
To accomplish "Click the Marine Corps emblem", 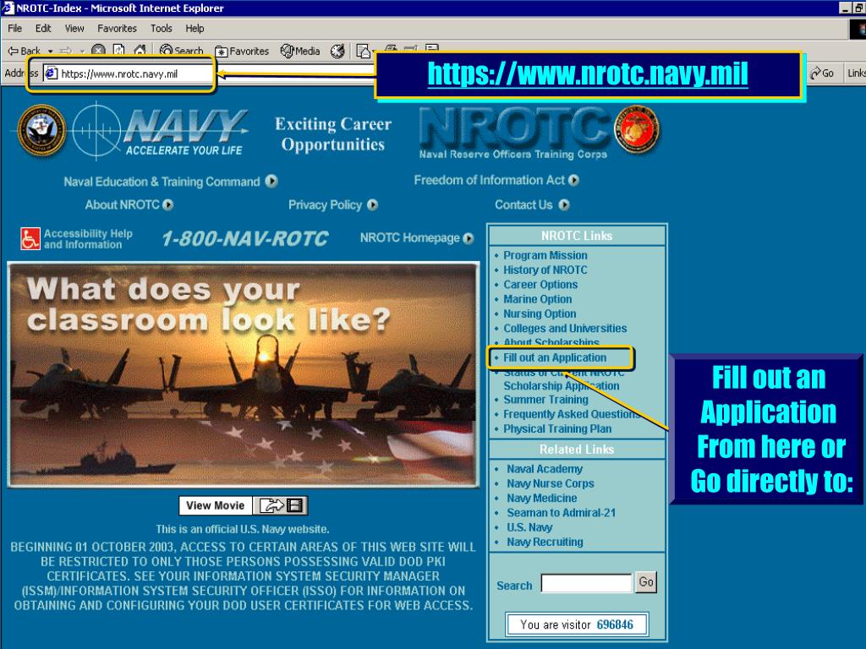I will [637, 129].
